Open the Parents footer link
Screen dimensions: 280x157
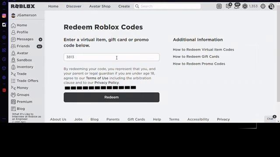pyautogui.click(x=113, y=119)
